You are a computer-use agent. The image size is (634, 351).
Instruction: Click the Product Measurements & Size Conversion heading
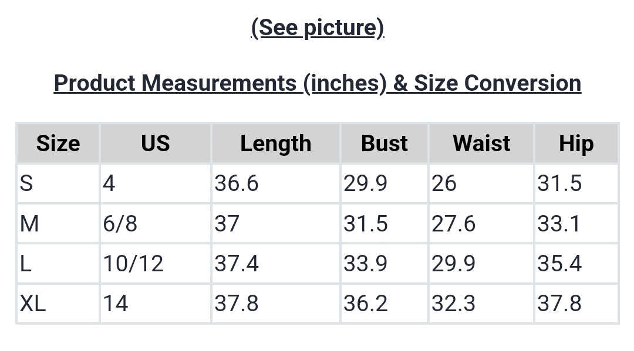click(x=317, y=83)
